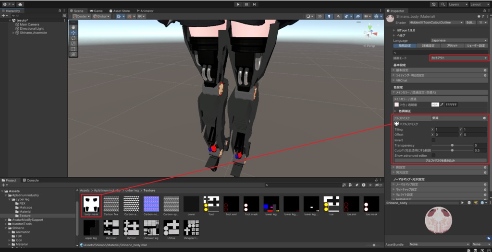Expand the 色調補正 foldout
The width and height of the screenshot is (492, 252).
[x=396, y=111]
